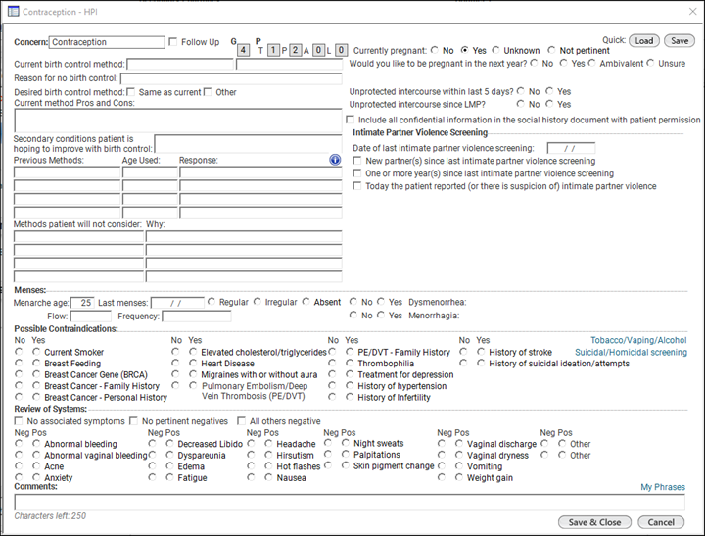Click the Last menses date field
Image resolution: width=705 pixels, height=536 pixels.
point(177,303)
